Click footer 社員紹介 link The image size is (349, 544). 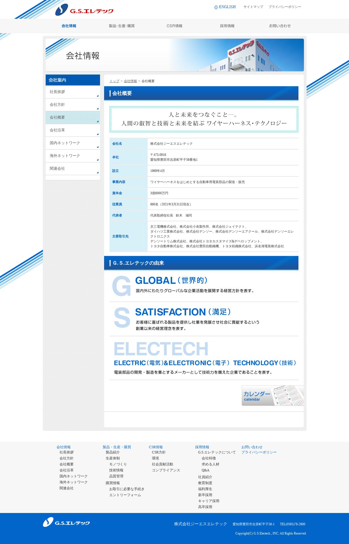click(205, 477)
